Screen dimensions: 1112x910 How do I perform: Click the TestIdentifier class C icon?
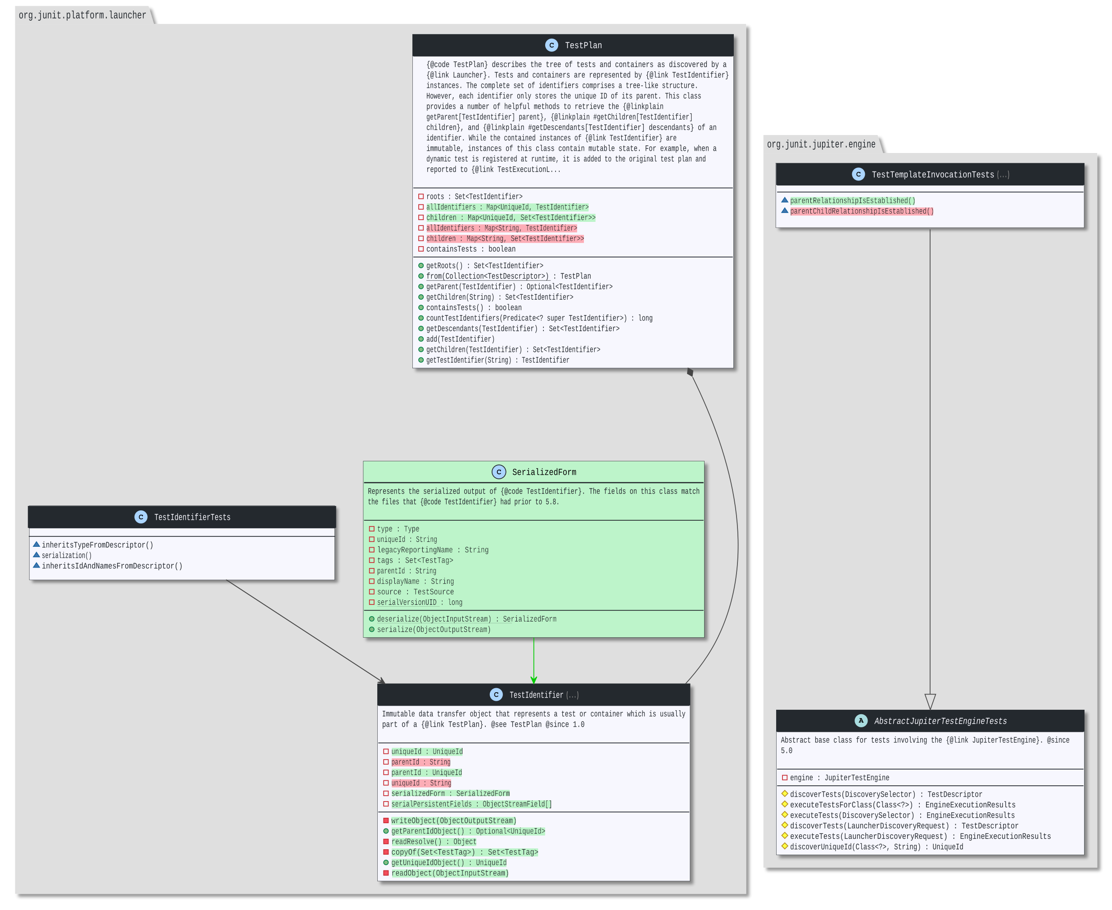[496, 694]
